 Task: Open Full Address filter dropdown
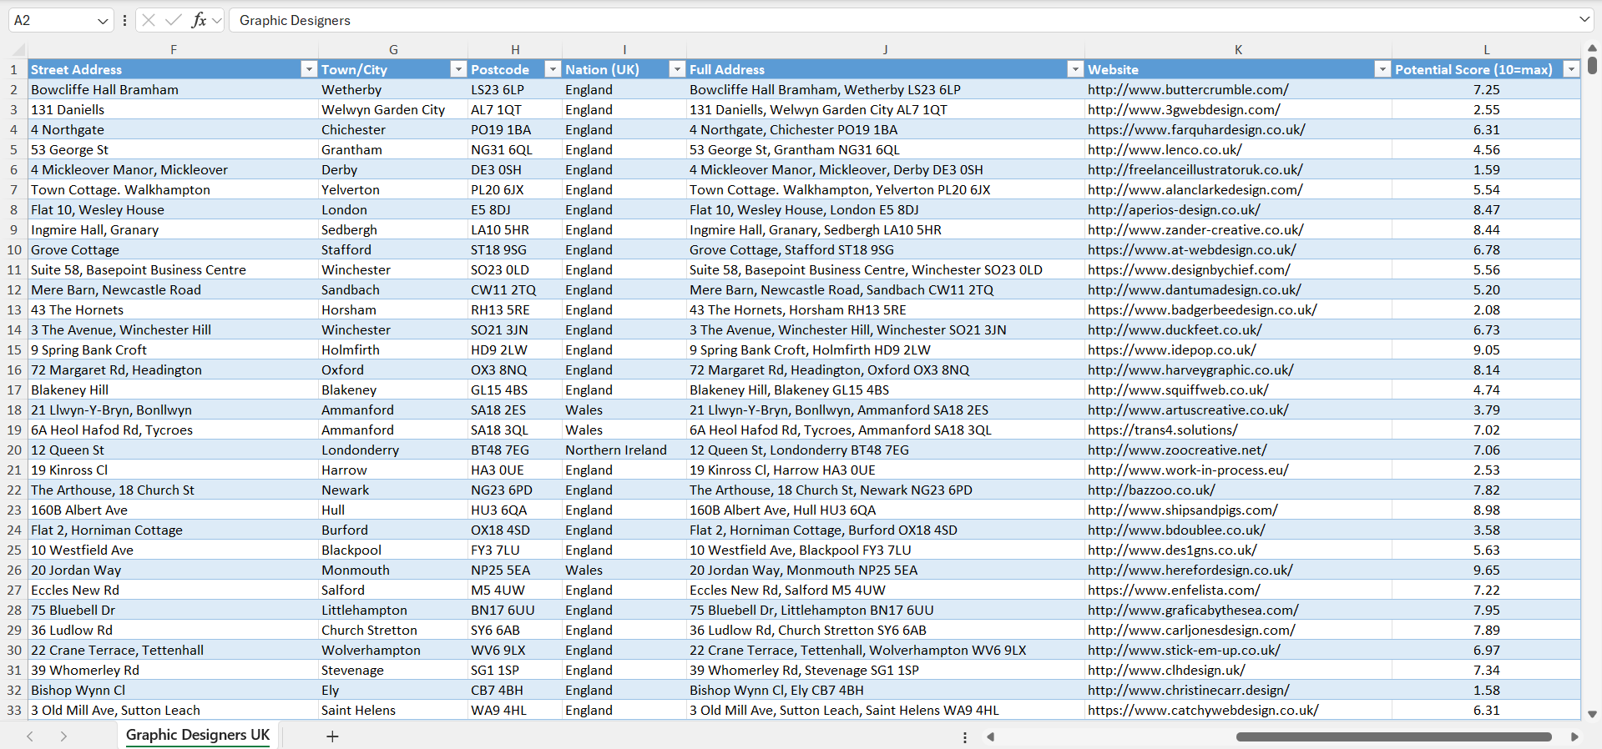[1075, 69]
